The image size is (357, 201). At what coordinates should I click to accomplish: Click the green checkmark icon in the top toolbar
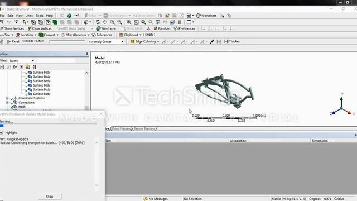pos(69,16)
